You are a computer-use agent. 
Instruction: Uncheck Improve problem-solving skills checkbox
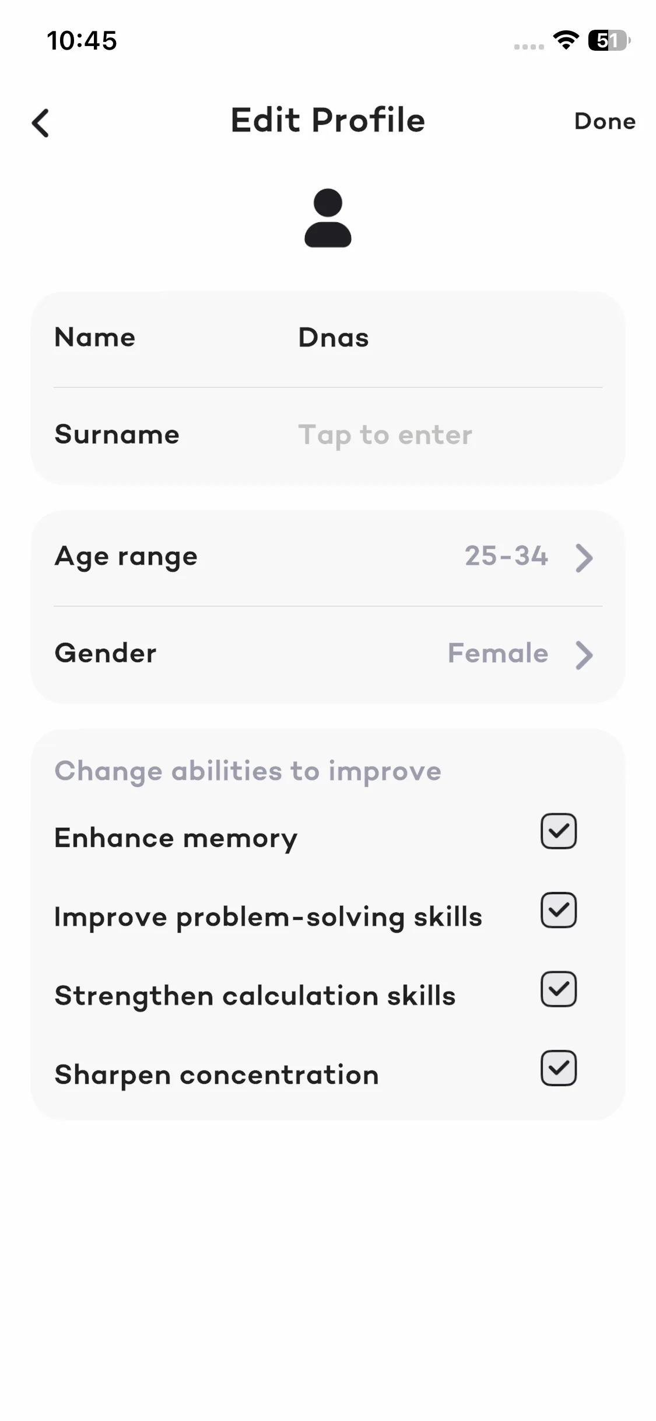point(558,910)
